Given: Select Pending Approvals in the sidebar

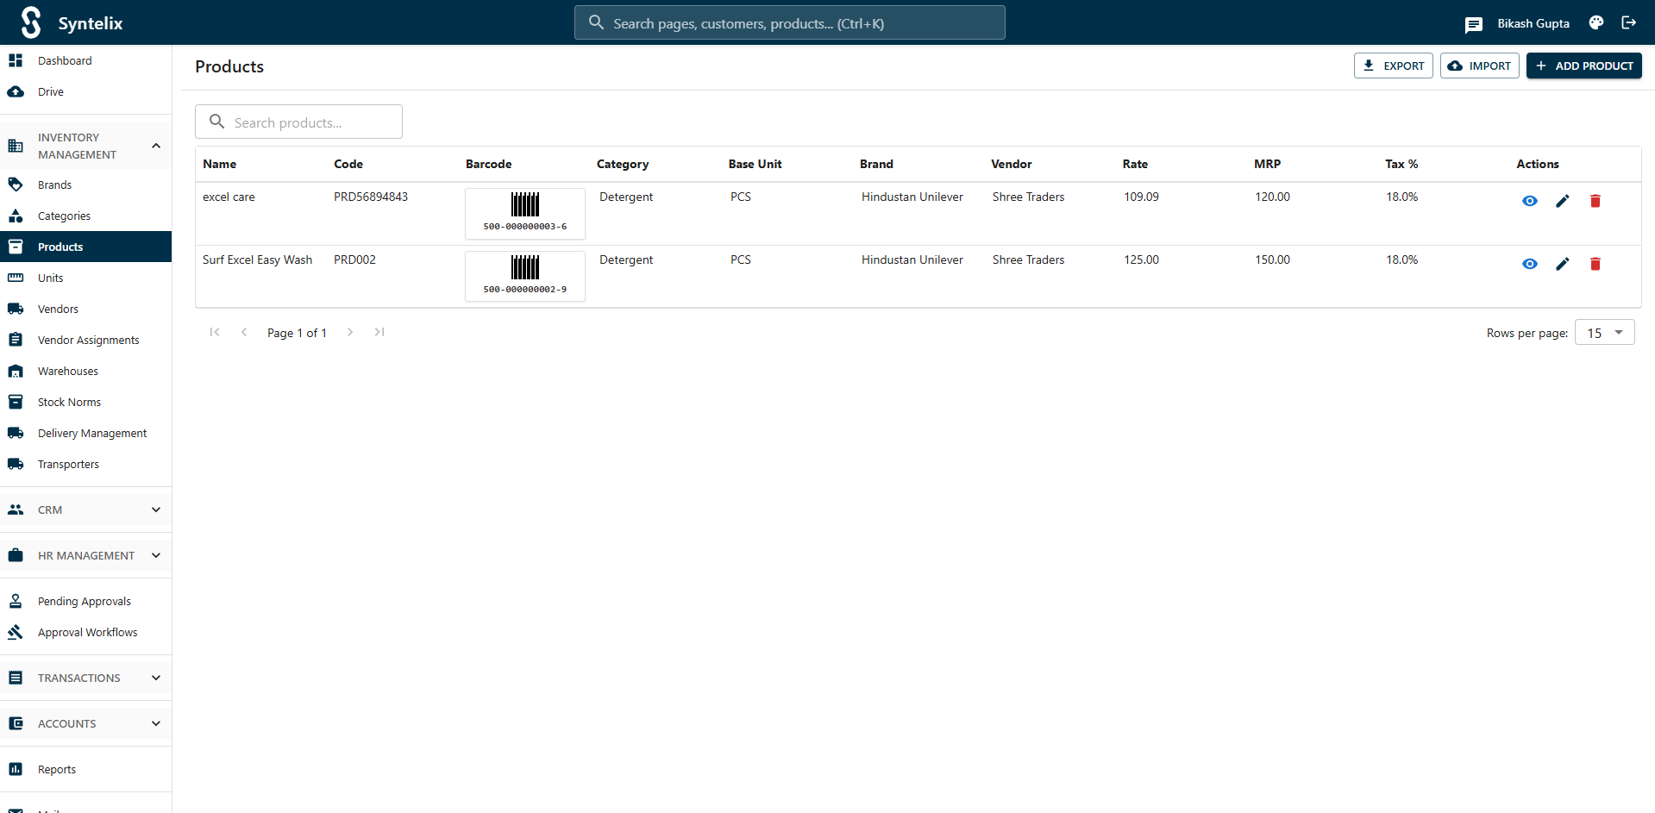Looking at the screenshot, I should coord(83,601).
